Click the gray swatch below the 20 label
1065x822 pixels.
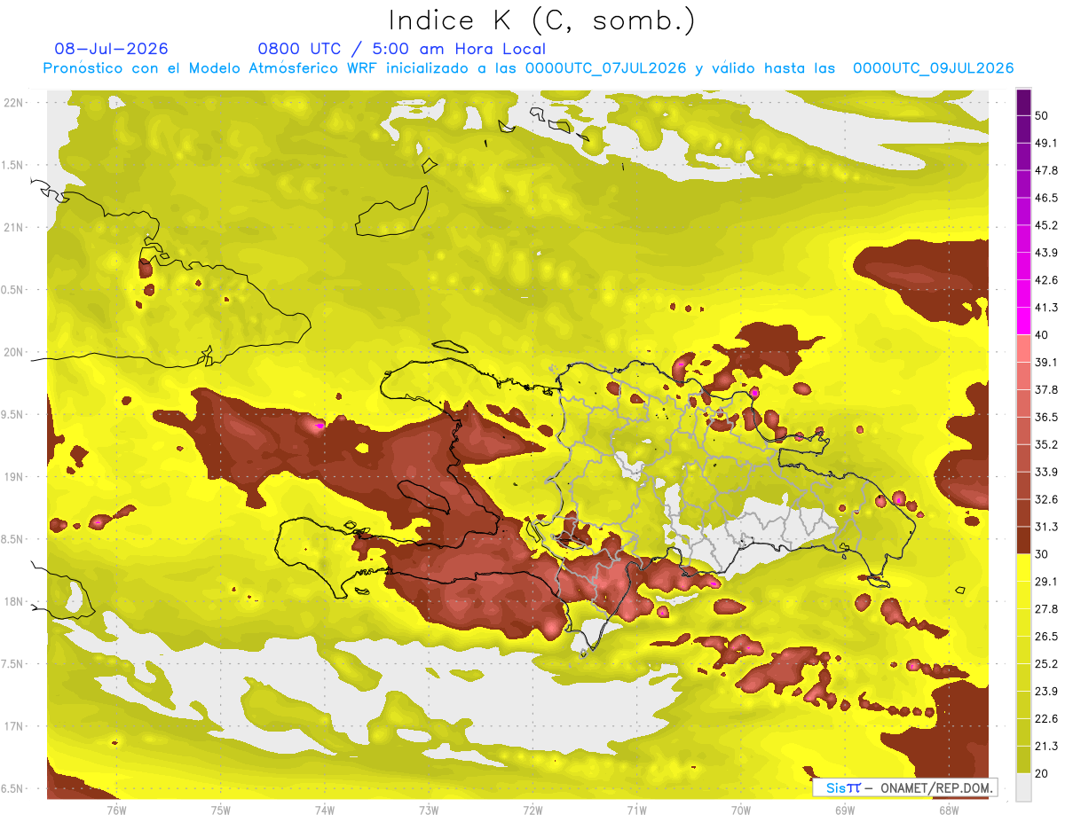1023,787
